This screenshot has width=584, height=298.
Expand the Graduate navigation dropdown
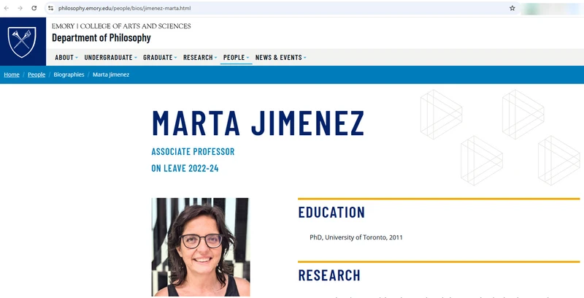(160, 58)
